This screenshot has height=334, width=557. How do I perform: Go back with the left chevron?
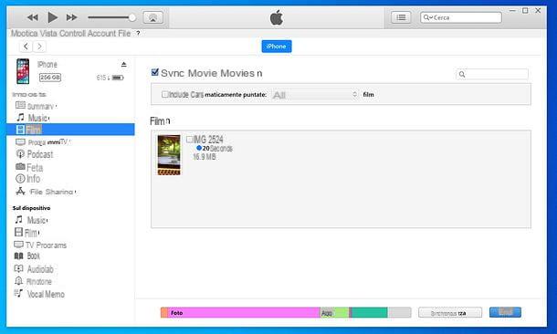[x=26, y=47]
